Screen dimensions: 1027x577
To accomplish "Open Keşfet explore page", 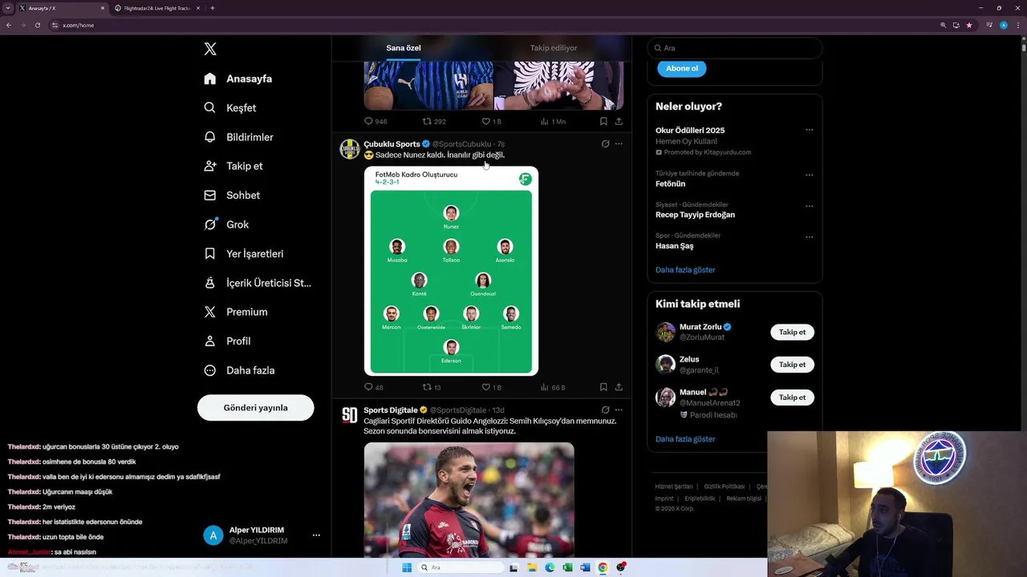I will [230, 107].
